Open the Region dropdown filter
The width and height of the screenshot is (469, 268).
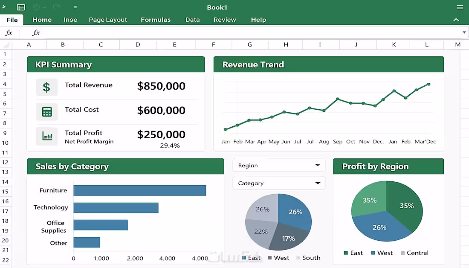[279, 165]
